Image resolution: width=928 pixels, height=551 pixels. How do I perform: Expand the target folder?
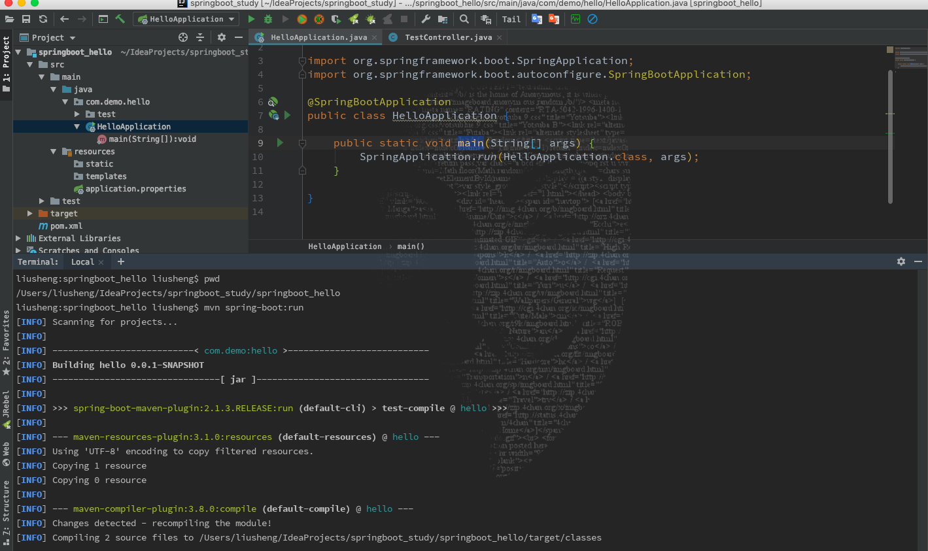click(x=30, y=213)
